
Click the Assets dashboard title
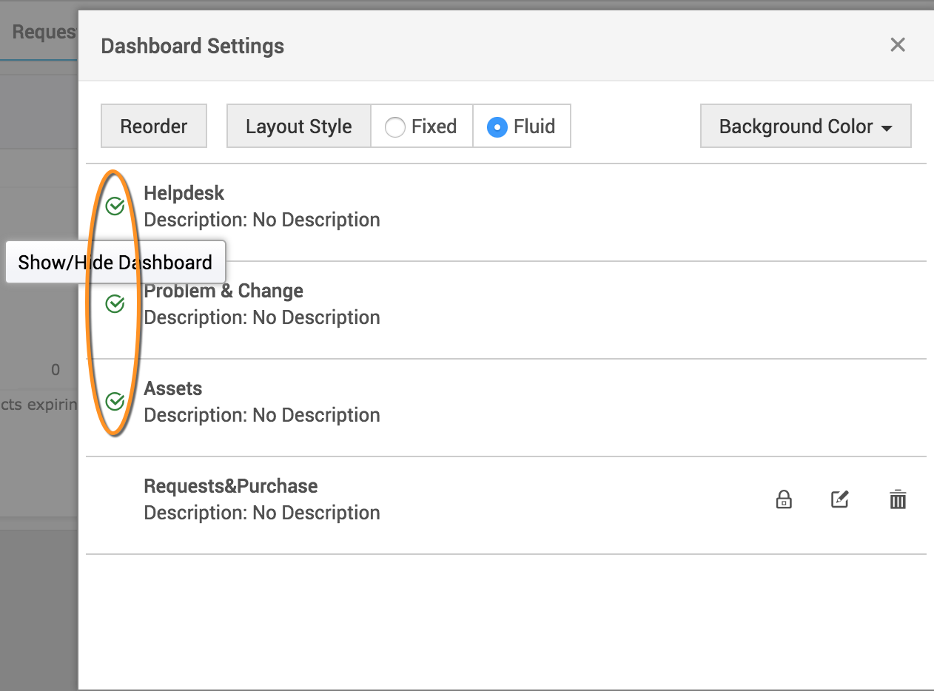[173, 388]
